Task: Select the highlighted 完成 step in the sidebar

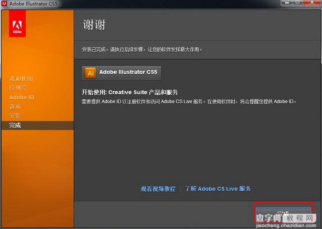Action: 38,125
